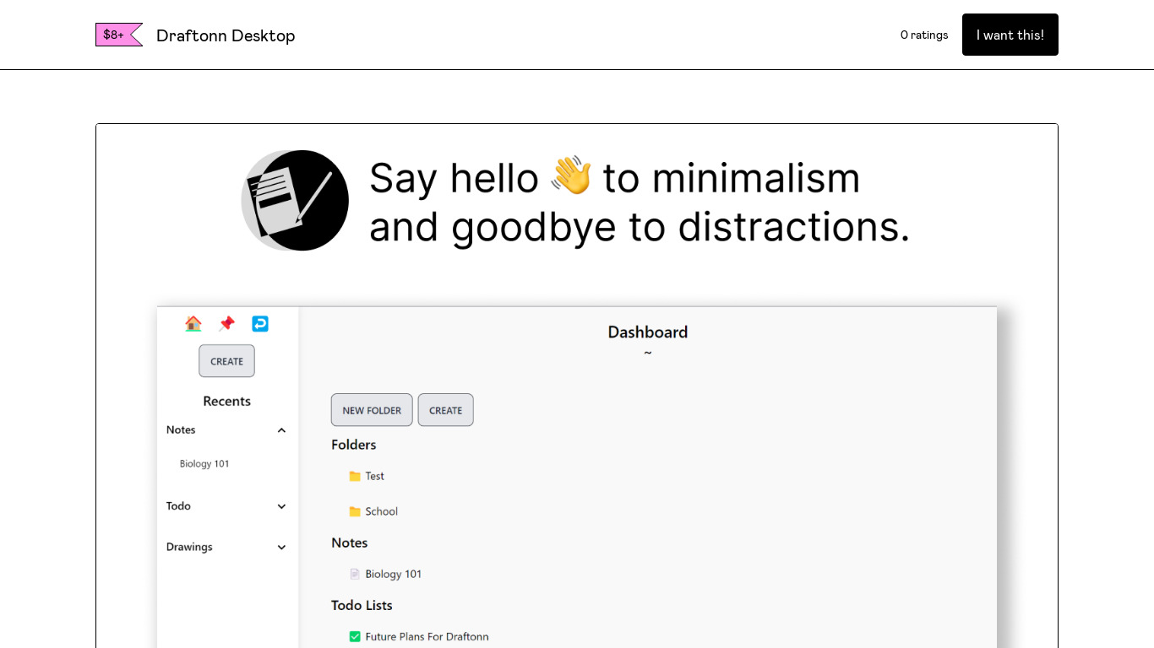Collapse the Notes section chevron
The height and width of the screenshot is (648, 1154).
coord(281,430)
